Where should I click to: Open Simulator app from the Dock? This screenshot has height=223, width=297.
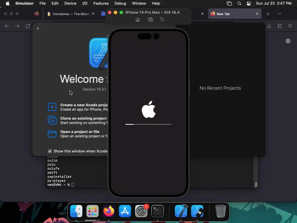197,211
